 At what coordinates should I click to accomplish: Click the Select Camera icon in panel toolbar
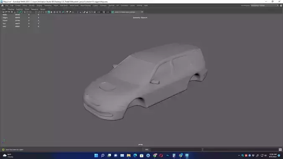point(3,12)
